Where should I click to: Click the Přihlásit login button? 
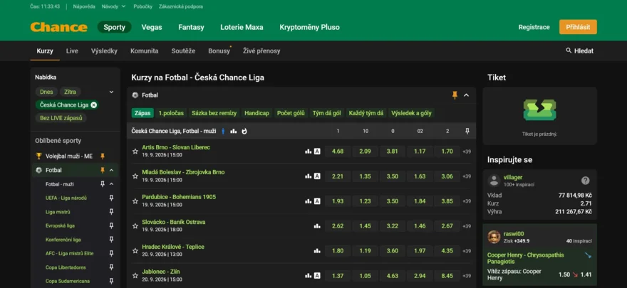point(578,27)
